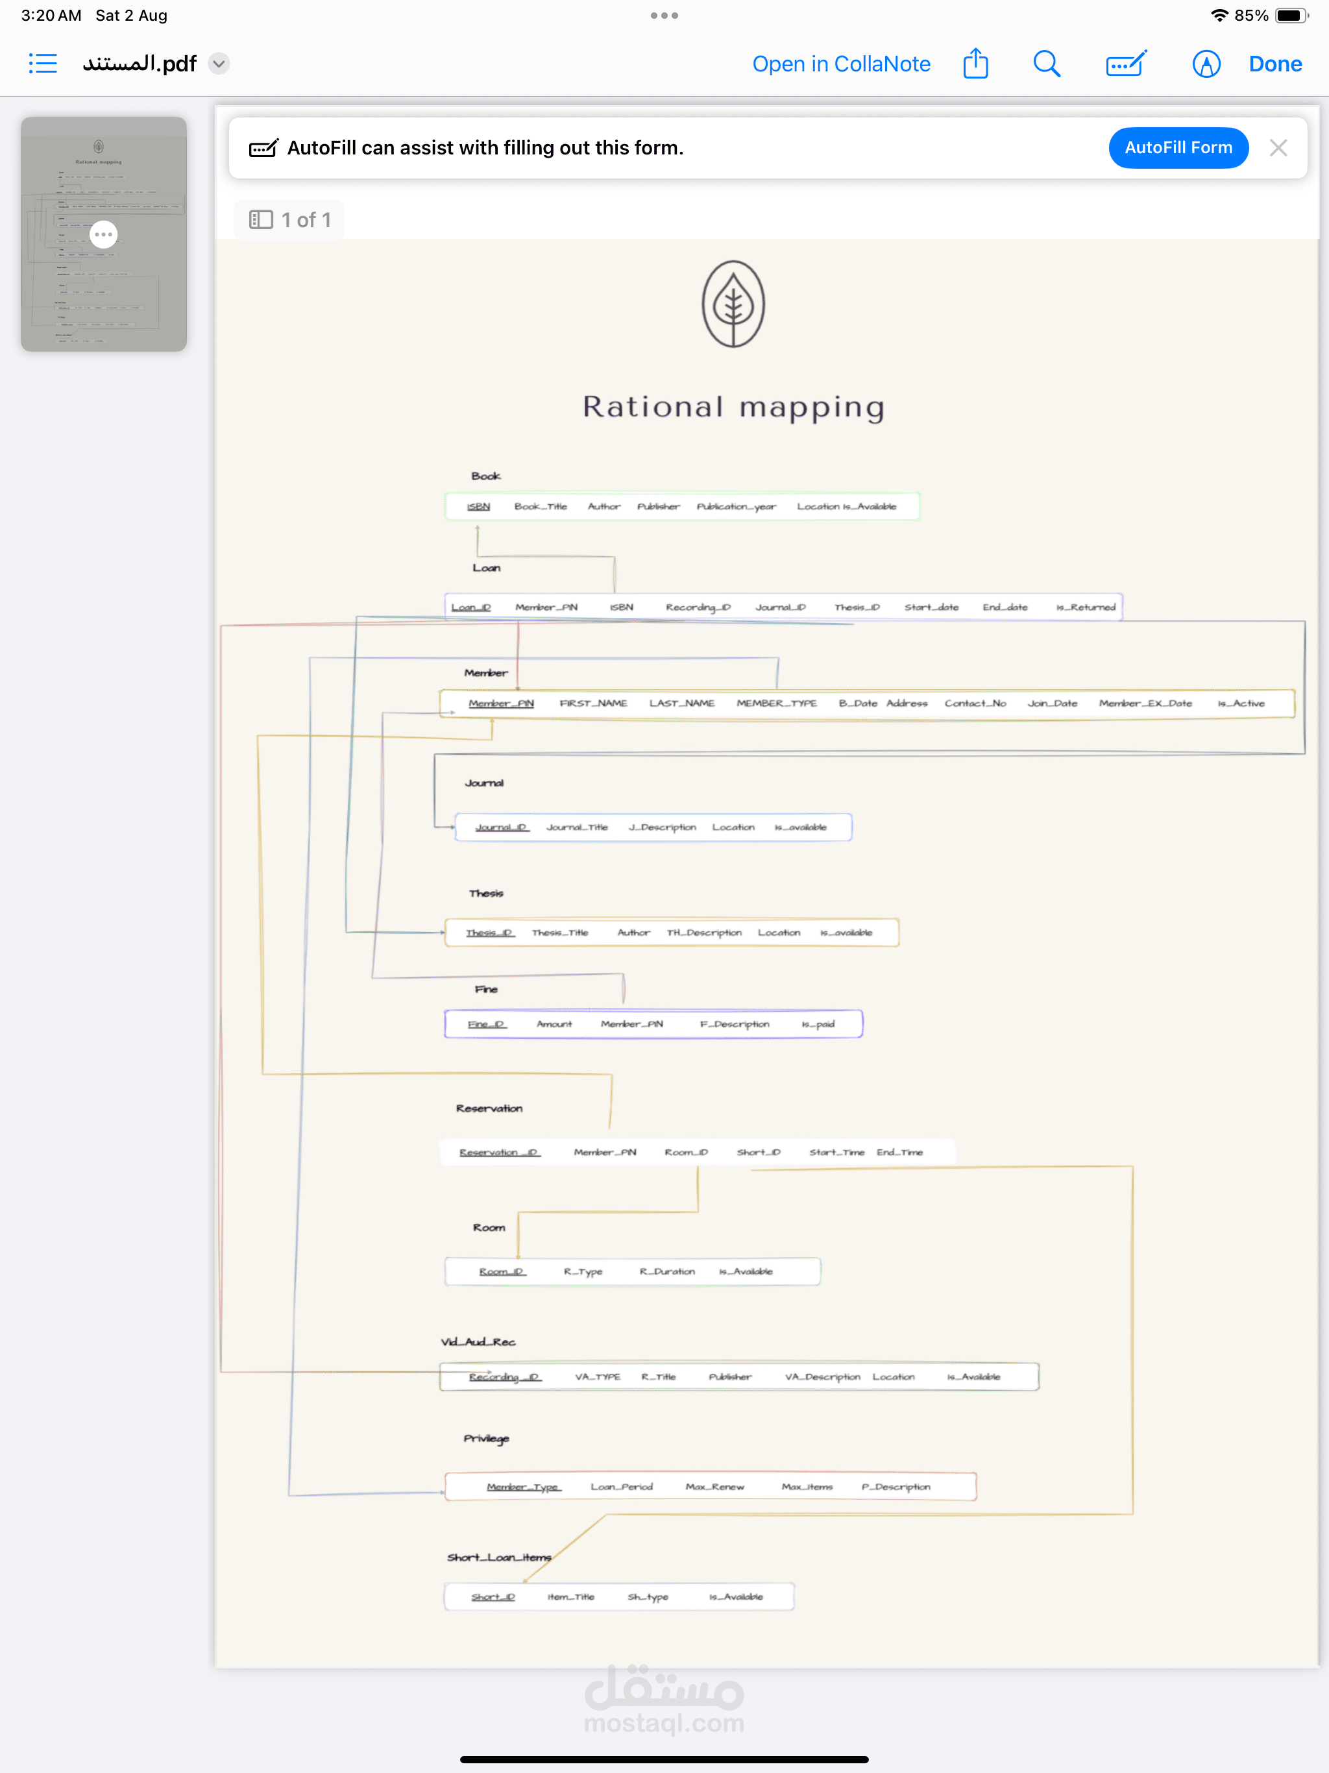Tap Short_ID key in Short_Loan_items table
This screenshot has width=1329, height=1773.
[x=493, y=1598]
